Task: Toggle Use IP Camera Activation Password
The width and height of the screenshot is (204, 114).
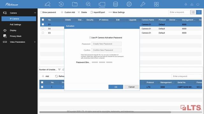Action: coord(90,37)
